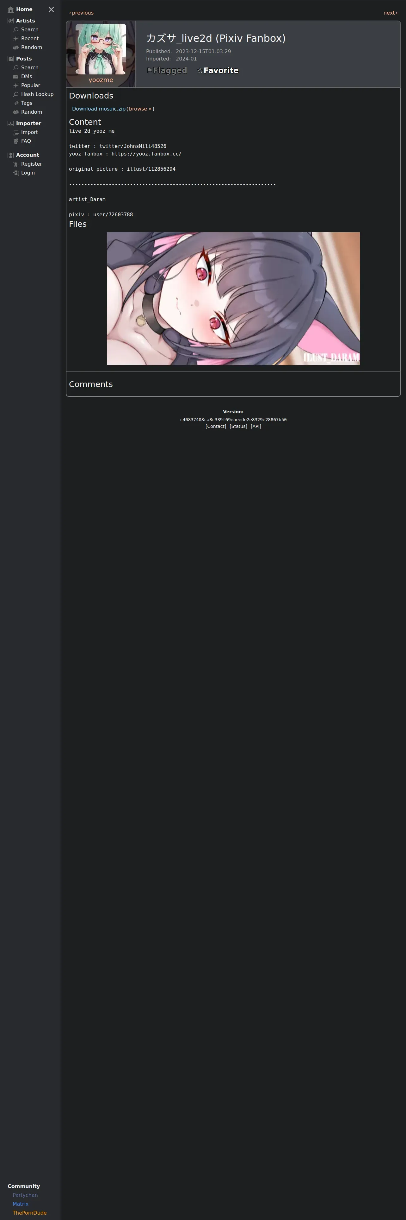Click the dice icon beside Posts Random
The width and height of the screenshot is (406, 1220).
coord(16,112)
